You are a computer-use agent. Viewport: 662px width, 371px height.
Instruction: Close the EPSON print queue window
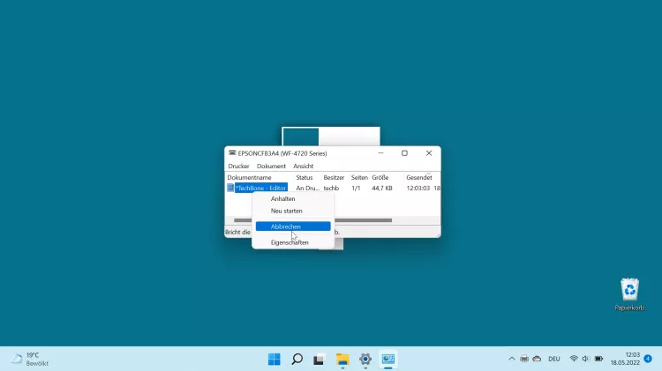point(429,153)
